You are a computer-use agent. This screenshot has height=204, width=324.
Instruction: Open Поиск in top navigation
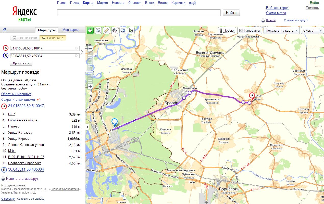click(62, 3)
